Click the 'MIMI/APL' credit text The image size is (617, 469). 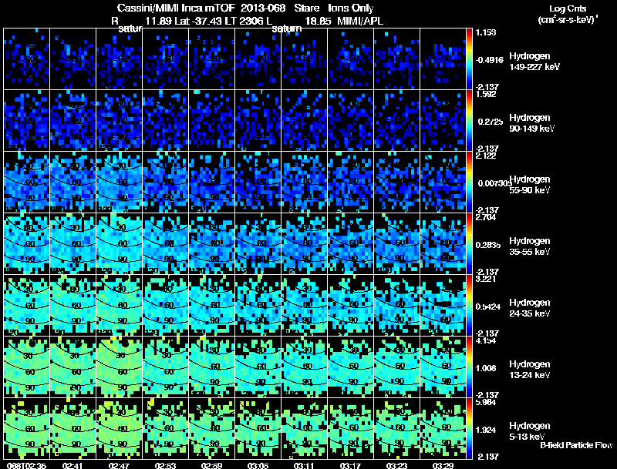[x=360, y=22]
